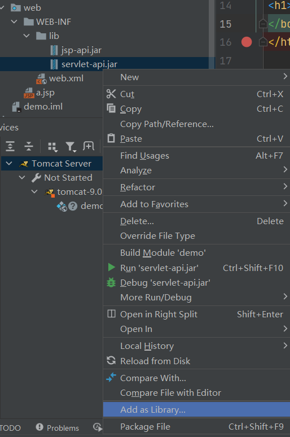The image size is (290, 437).
Task: Open the Open In submenu
Action: [x=196, y=329]
